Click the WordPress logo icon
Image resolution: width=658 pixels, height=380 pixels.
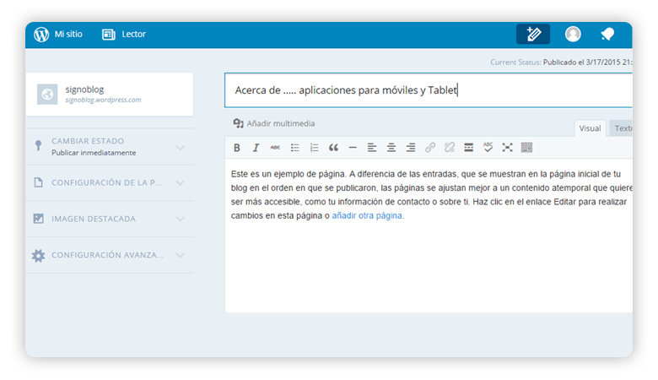41,35
